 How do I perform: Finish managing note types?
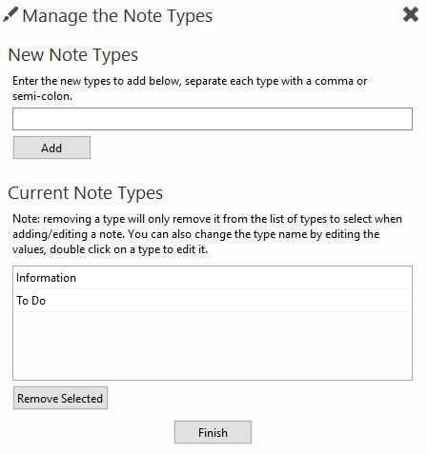[x=213, y=432]
